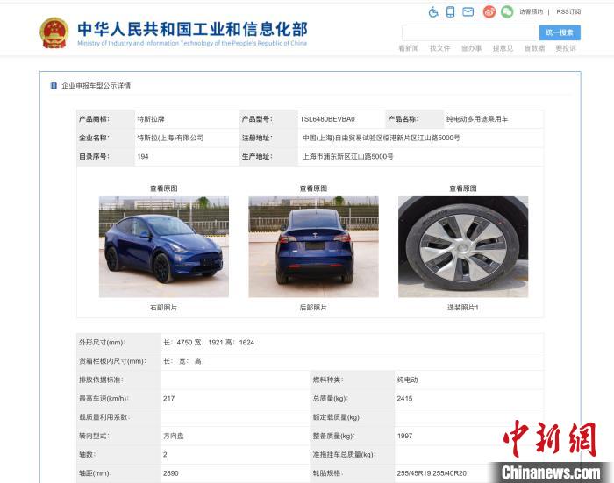Click the email envelope icon
The image size is (614, 483).
click(x=468, y=12)
